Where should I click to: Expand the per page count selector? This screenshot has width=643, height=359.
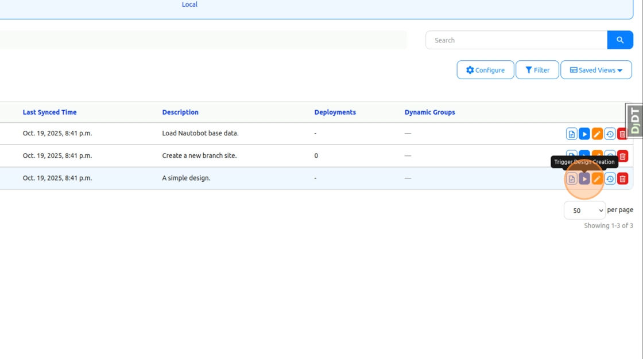click(x=584, y=210)
